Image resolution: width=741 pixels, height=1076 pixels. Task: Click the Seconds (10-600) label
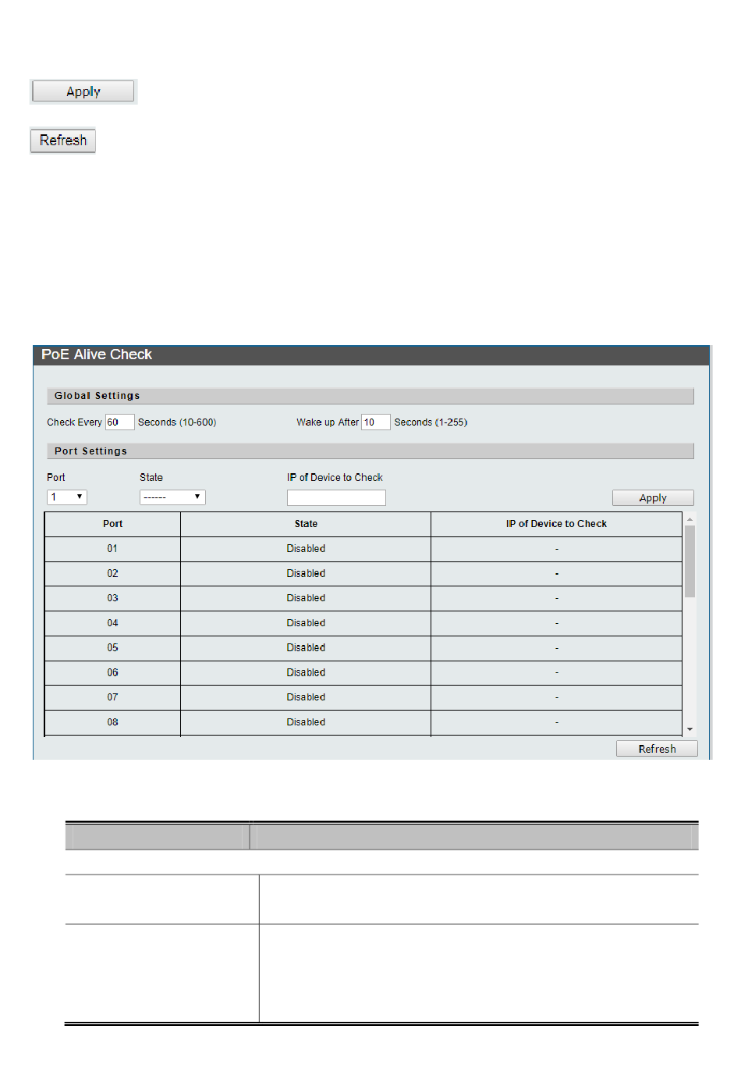177,422
